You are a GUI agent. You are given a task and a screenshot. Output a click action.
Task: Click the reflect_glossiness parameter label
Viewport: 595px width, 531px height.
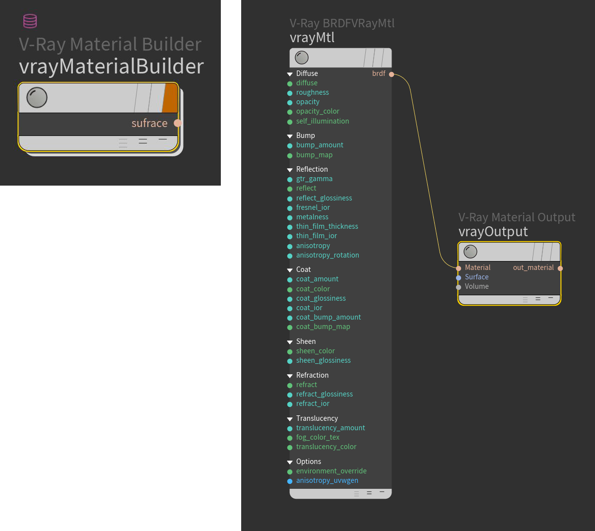pos(324,198)
